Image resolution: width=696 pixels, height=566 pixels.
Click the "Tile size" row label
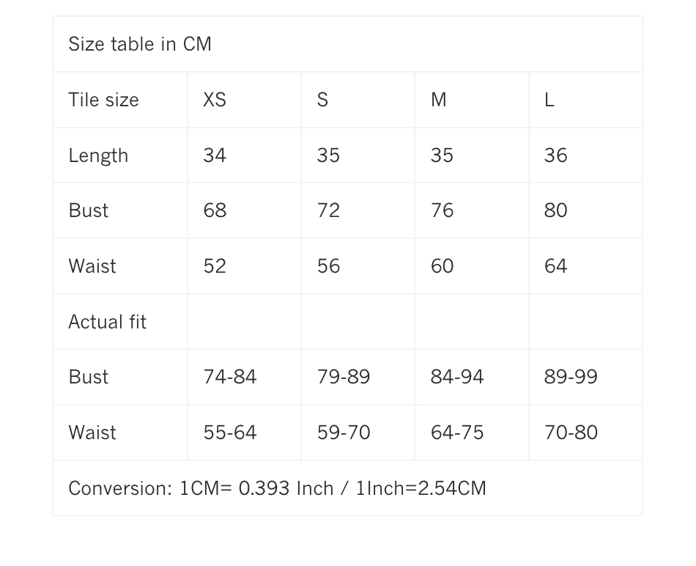(103, 100)
